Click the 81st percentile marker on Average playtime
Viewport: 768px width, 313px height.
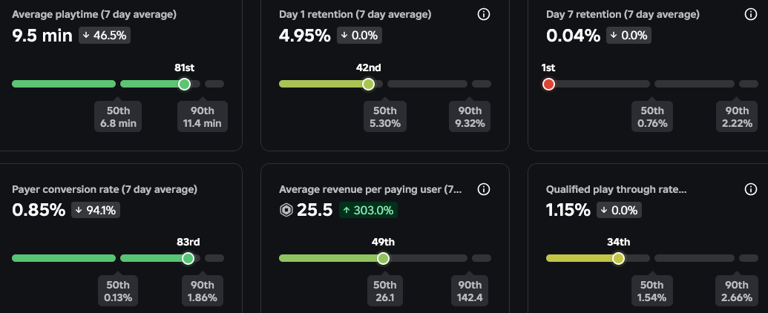[x=185, y=84]
